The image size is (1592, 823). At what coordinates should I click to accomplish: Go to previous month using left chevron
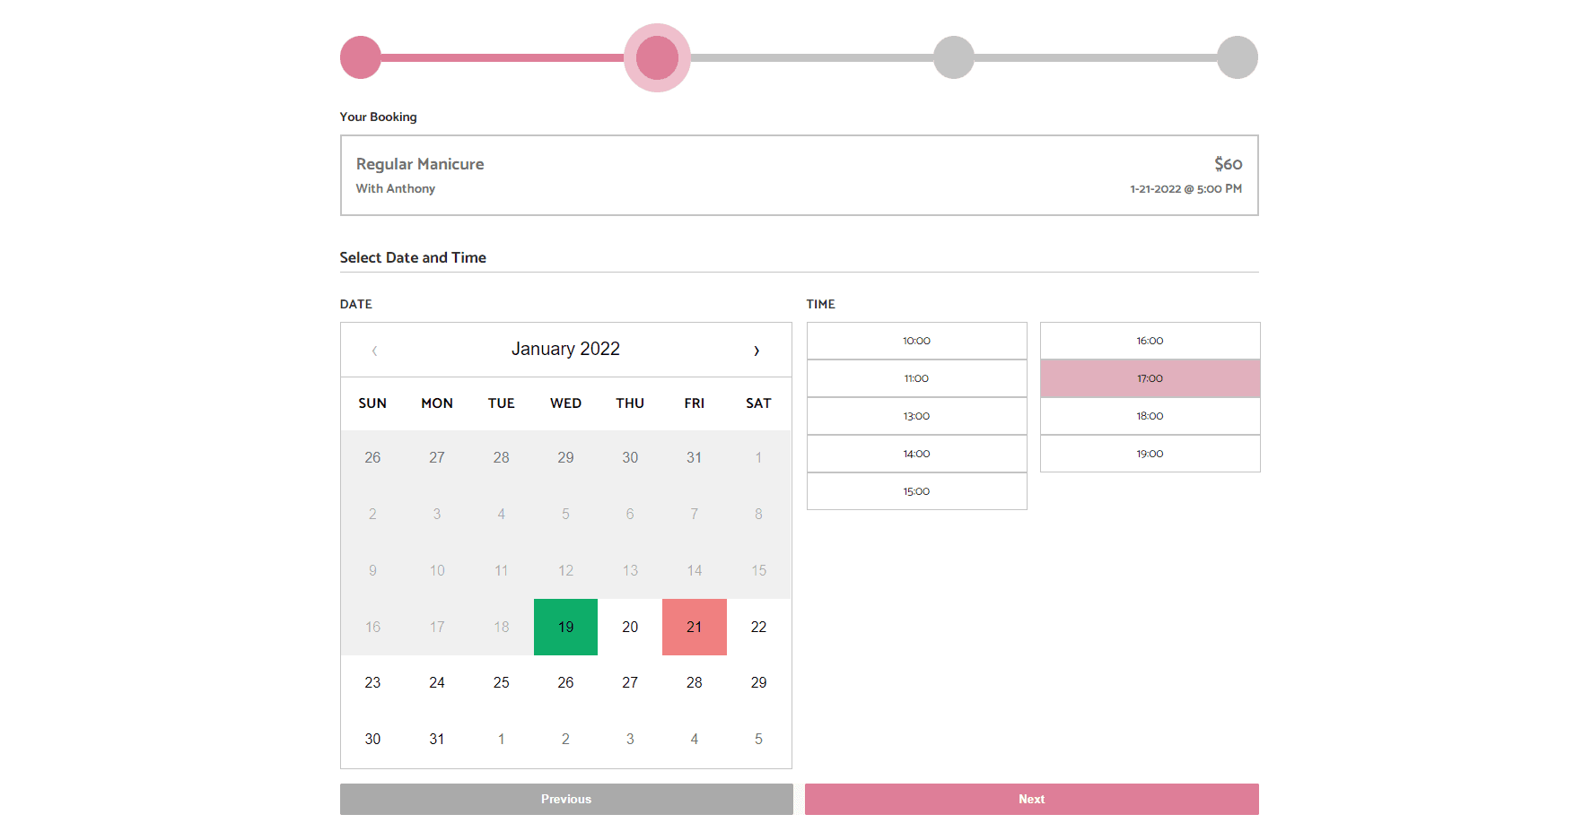[x=374, y=351]
